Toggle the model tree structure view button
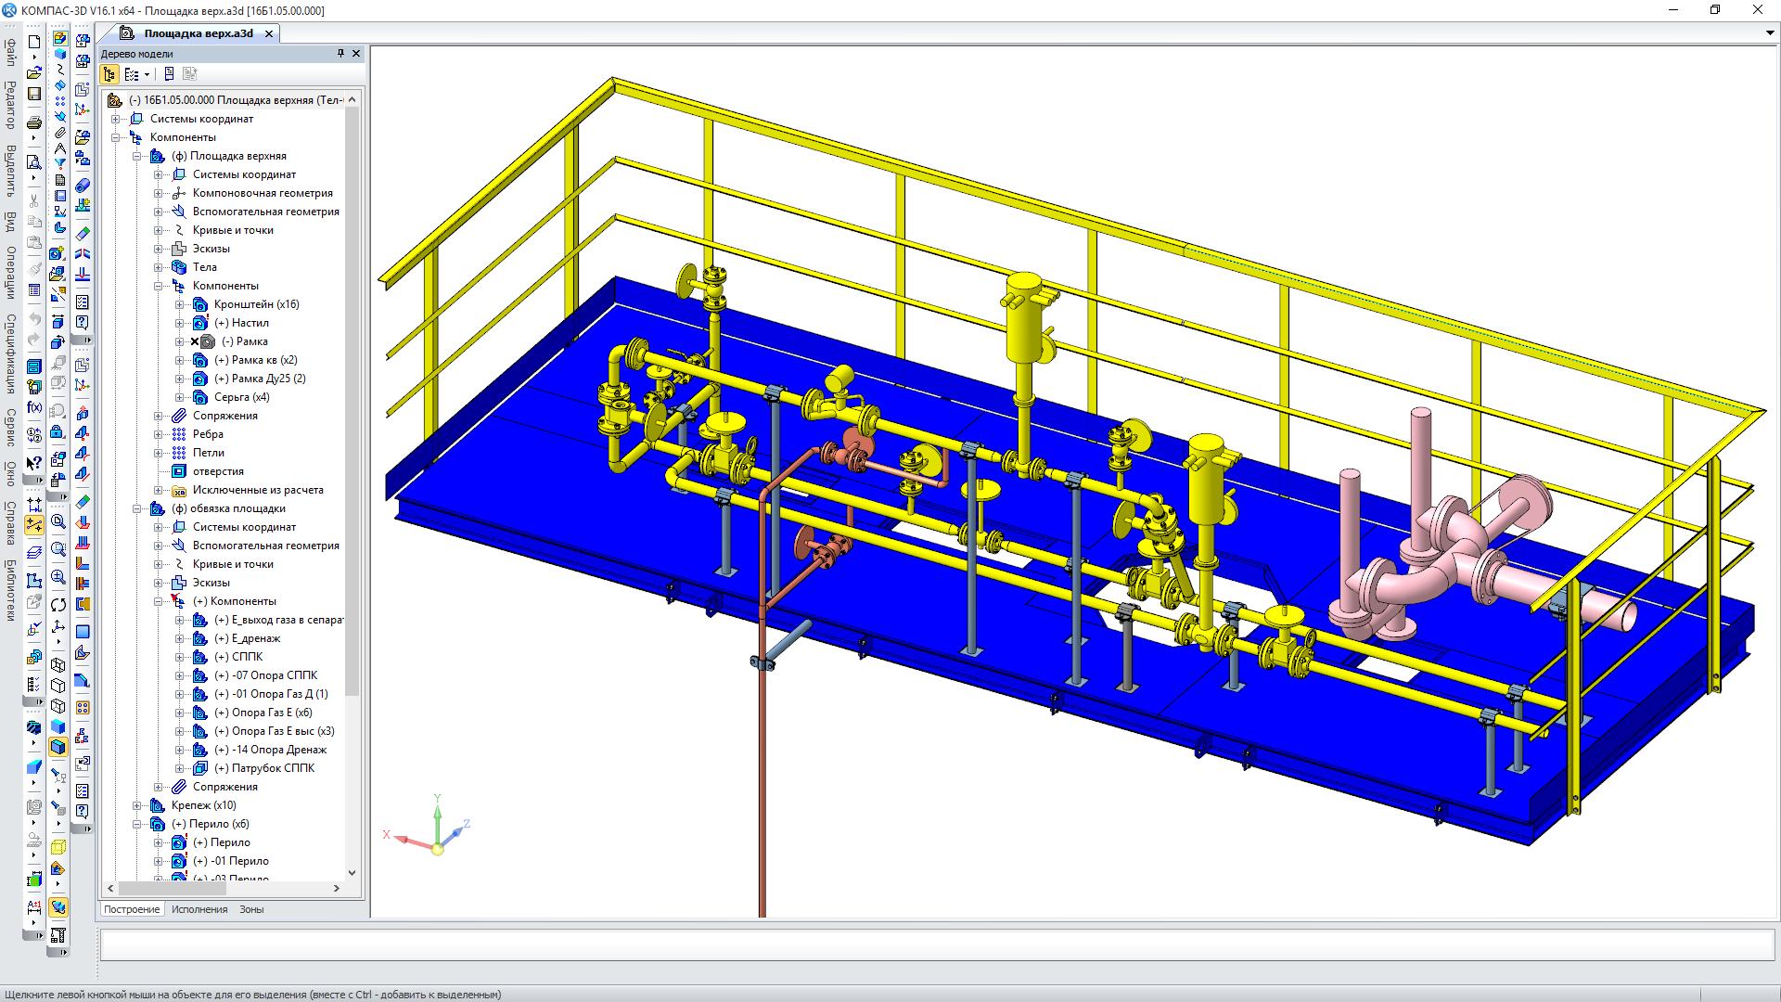Image resolution: width=1781 pixels, height=1002 pixels. click(x=109, y=74)
